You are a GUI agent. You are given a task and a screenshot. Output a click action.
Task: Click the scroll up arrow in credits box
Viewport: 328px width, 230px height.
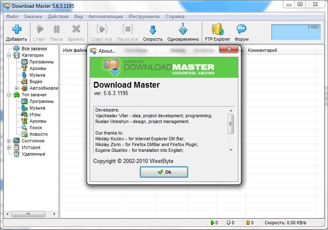tap(231, 110)
